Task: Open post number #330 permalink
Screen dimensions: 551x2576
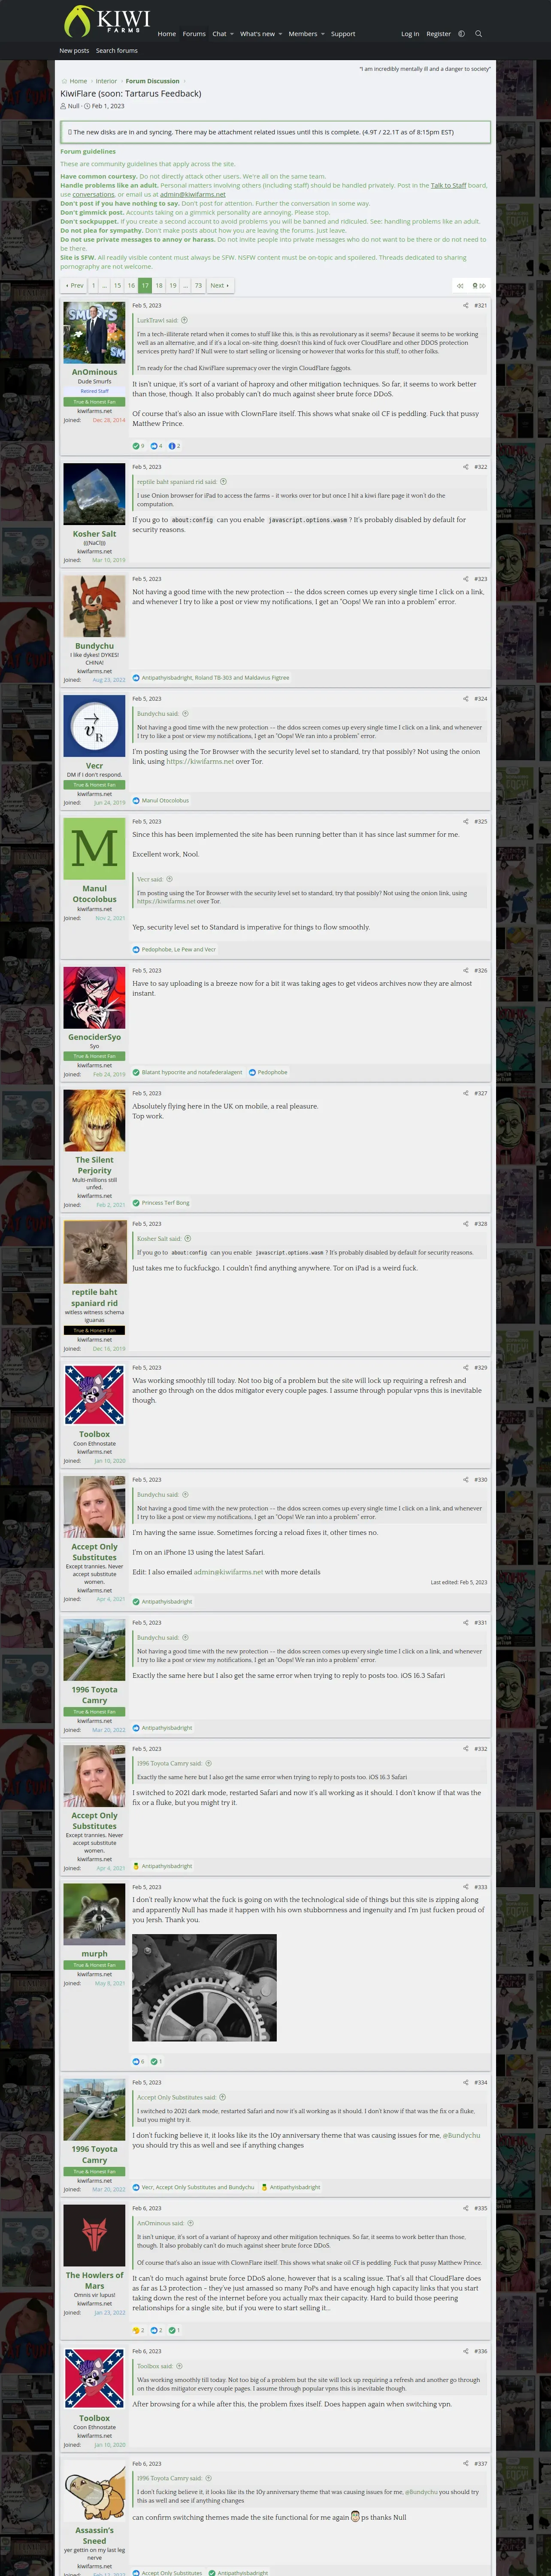Action: coord(481,1480)
